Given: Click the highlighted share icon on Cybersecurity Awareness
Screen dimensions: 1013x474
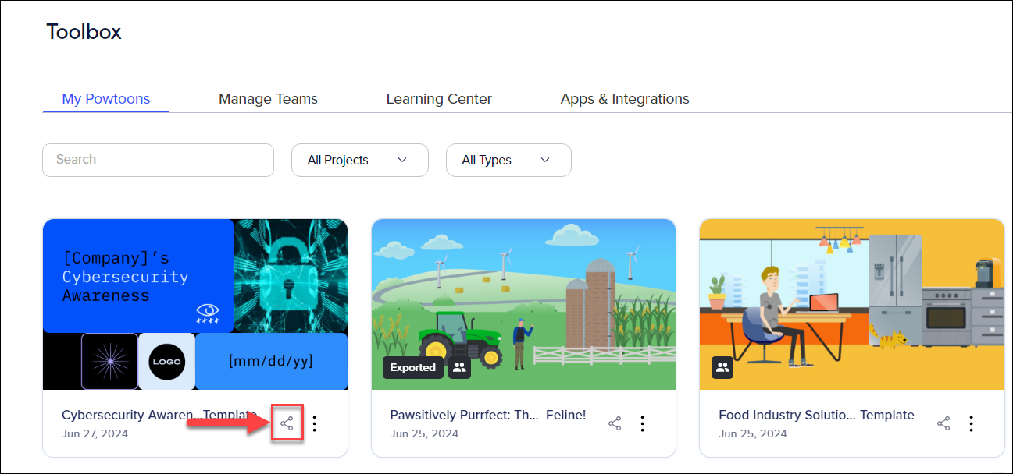Looking at the screenshot, I should pyautogui.click(x=287, y=423).
